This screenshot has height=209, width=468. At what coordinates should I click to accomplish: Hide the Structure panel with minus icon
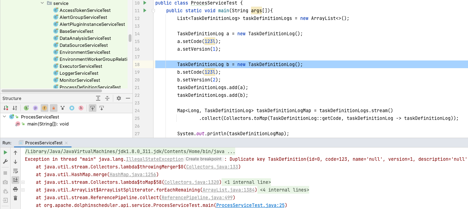click(x=128, y=99)
